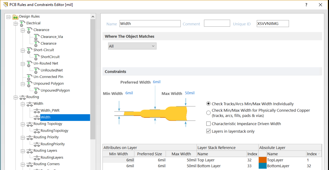This screenshot has width=329, height=170.
Task: Open the 'All' object match dropdown
Action: tap(132, 46)
